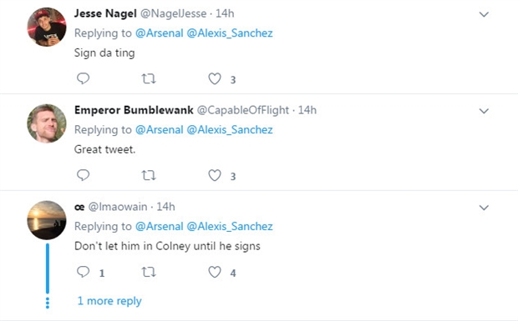Like Jesse Nagel's tweet with heart icon
The width and height of the screenshot is (518, 321).
tap(215, 78)
